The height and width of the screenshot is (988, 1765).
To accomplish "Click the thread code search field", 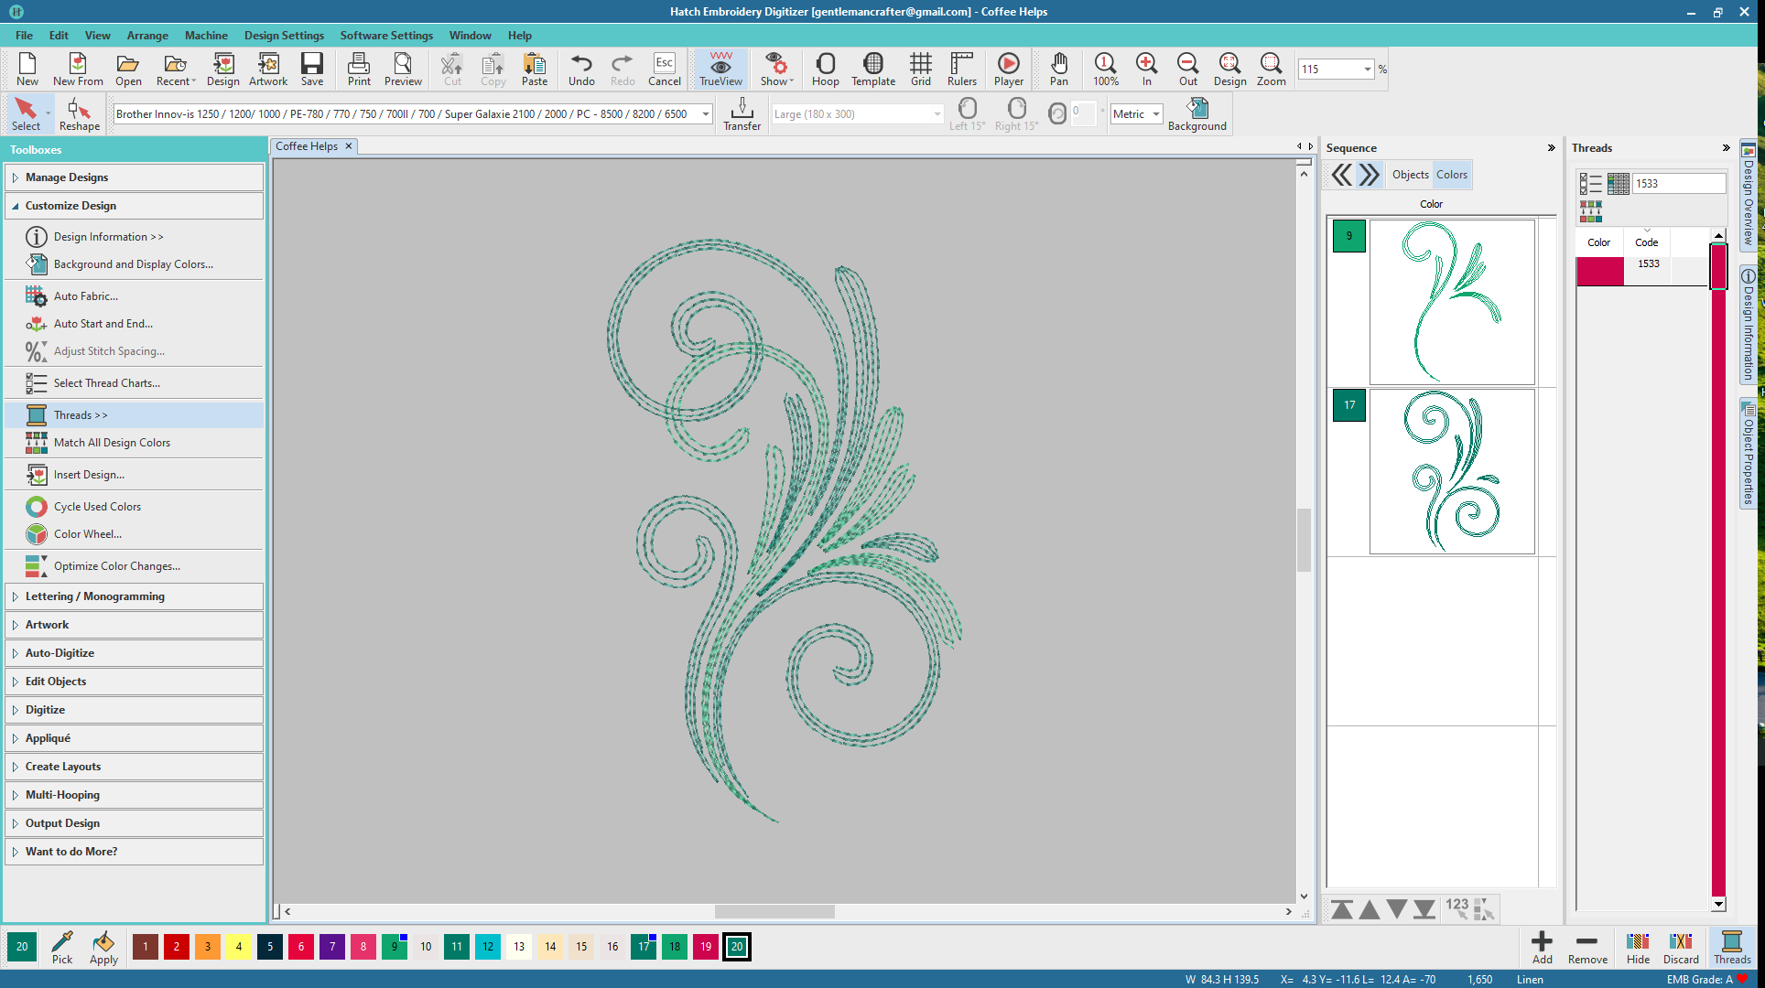I will point(1677,184).
